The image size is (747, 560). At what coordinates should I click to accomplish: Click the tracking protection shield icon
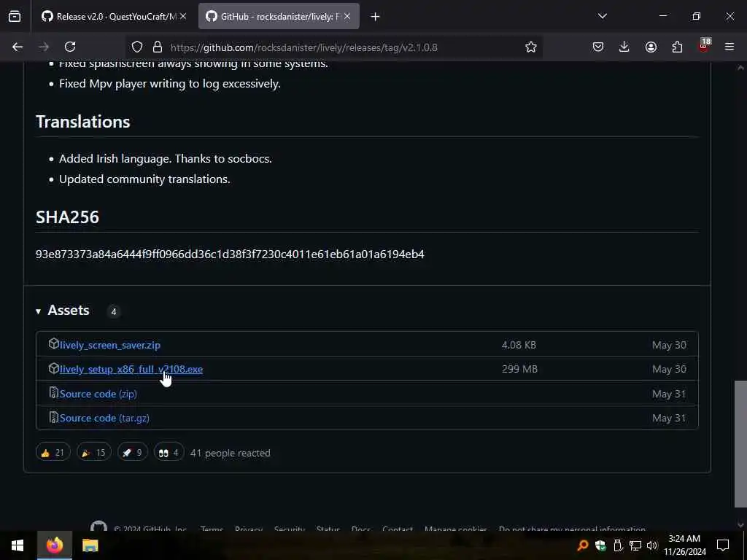coord(137,47)
